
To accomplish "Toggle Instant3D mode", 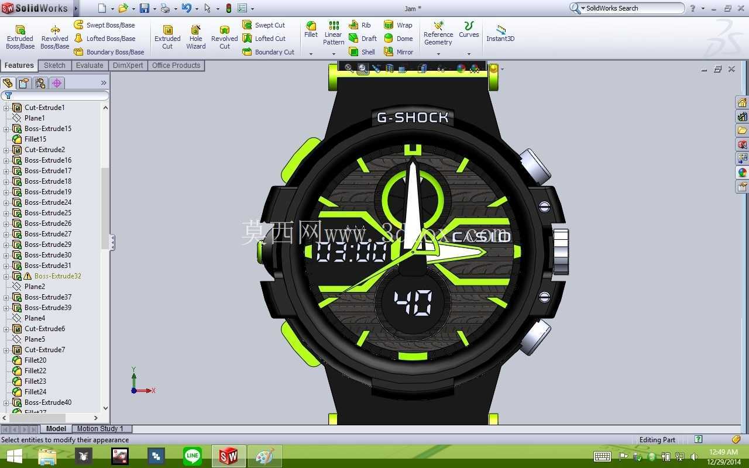I will click(x=500, y=33).
